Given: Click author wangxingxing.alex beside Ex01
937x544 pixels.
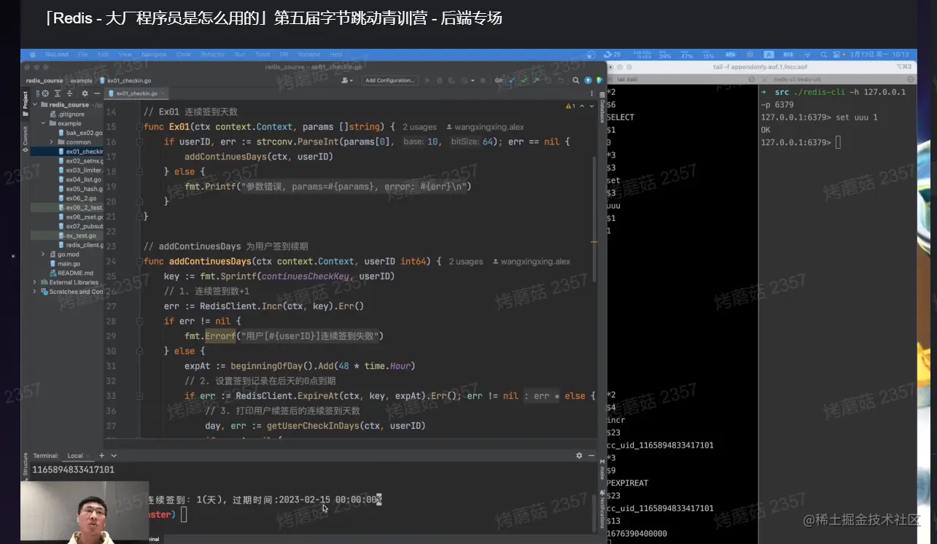Looking at the screenshot, I should click(x=485, y=127).
